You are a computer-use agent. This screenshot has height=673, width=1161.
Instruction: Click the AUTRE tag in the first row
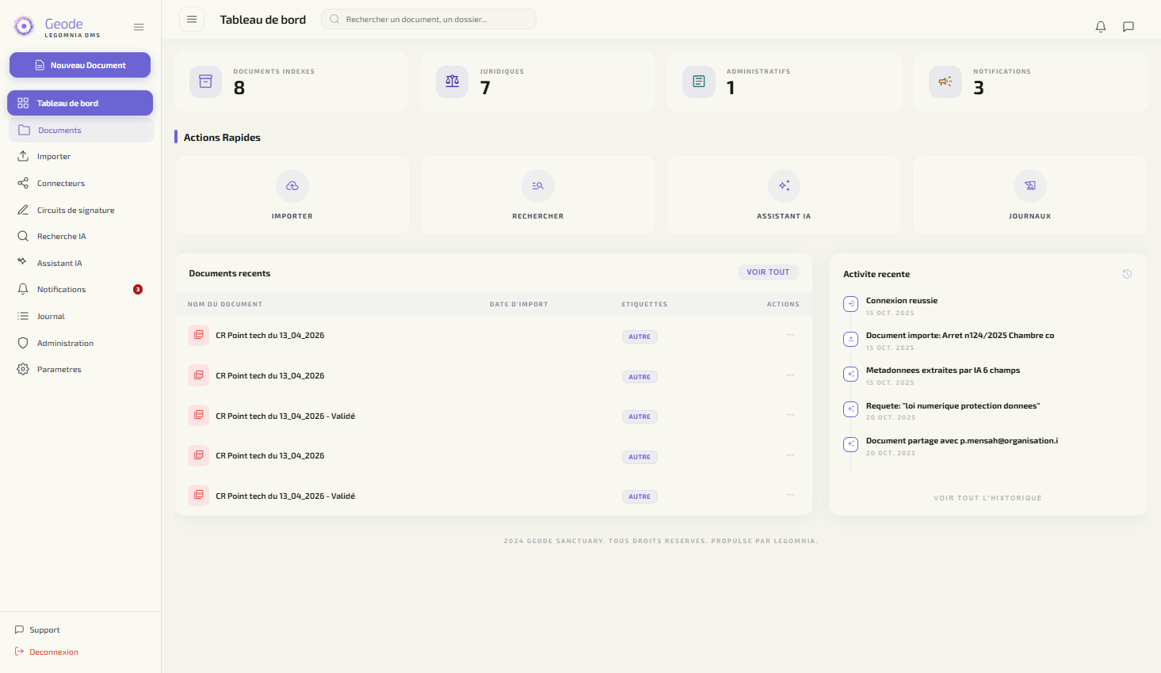pos(640,336)
